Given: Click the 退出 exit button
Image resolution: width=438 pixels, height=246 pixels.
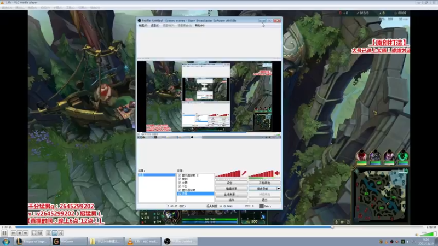Looking at the screenshot, I should 264,200.
